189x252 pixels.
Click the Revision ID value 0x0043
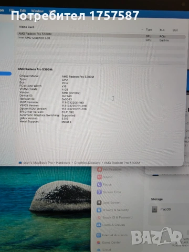pos(67,99)
